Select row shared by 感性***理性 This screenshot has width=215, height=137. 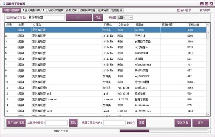105,82
